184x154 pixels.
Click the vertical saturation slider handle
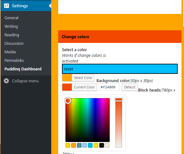tap(119, 99)
